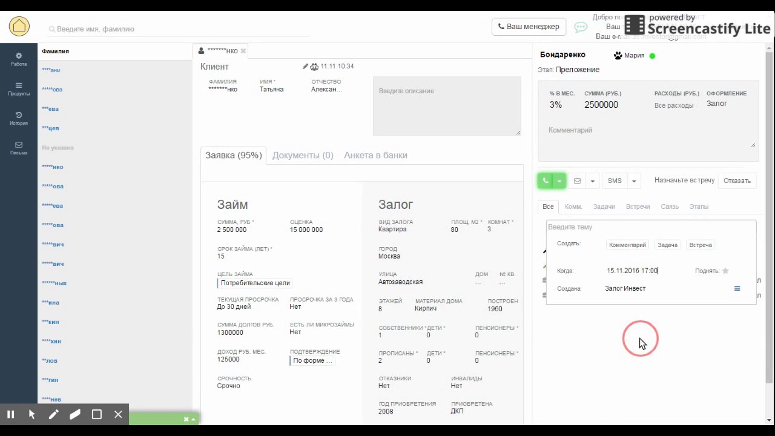Image resolution: width=775 pixels, height=436 pixels.
Task: Open the dropdown arrow beside SMS button
Action: point(634,180)
